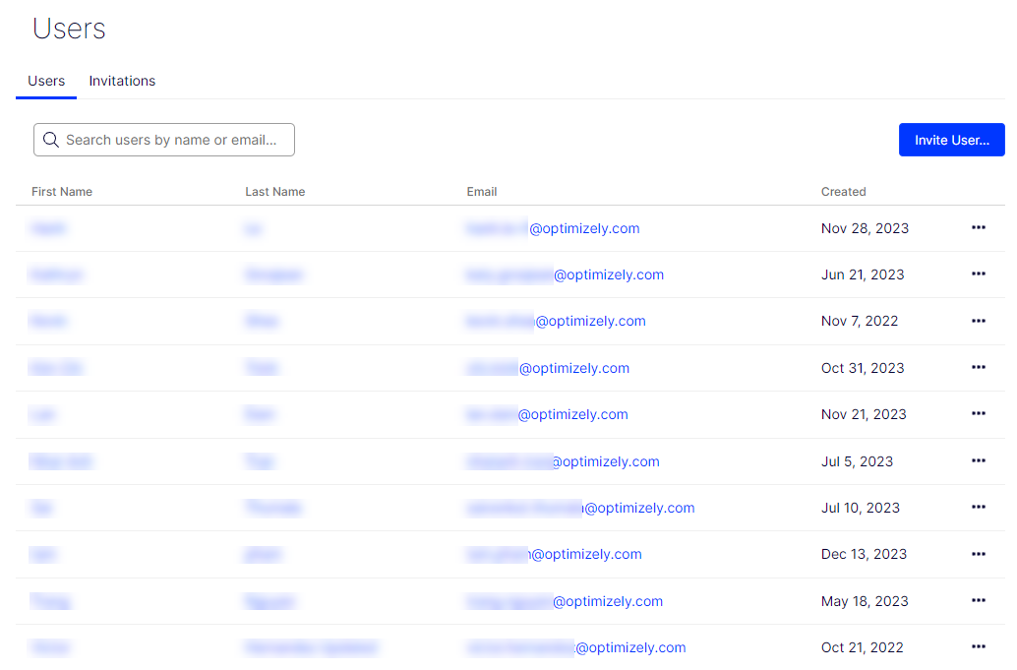
Task: Click the Created column header
Action: 843,191
